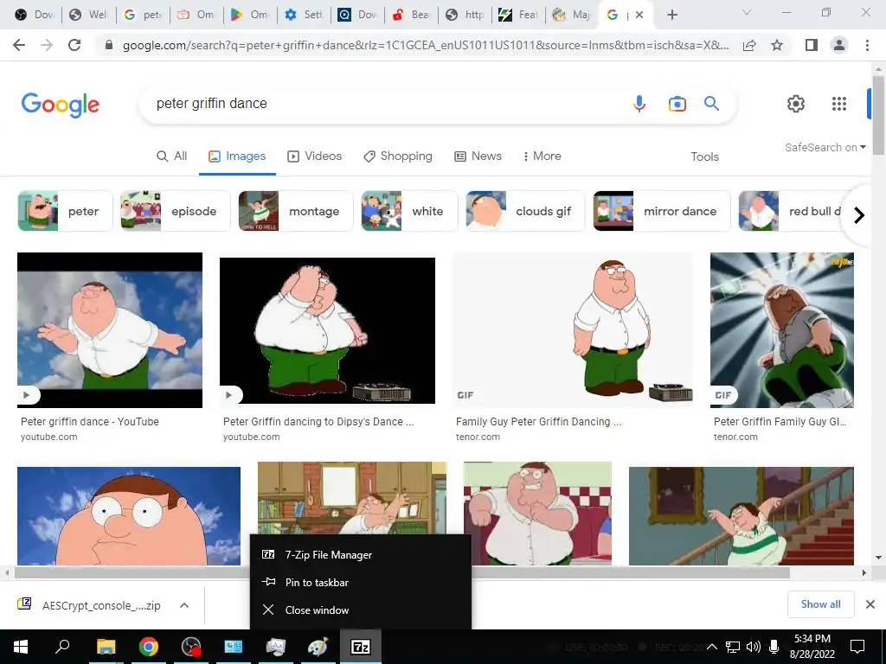This screenshot has width=886, height=664.
Task: Open 'Dipsy's Dance' video thumbnail
Action: (327, 331)
